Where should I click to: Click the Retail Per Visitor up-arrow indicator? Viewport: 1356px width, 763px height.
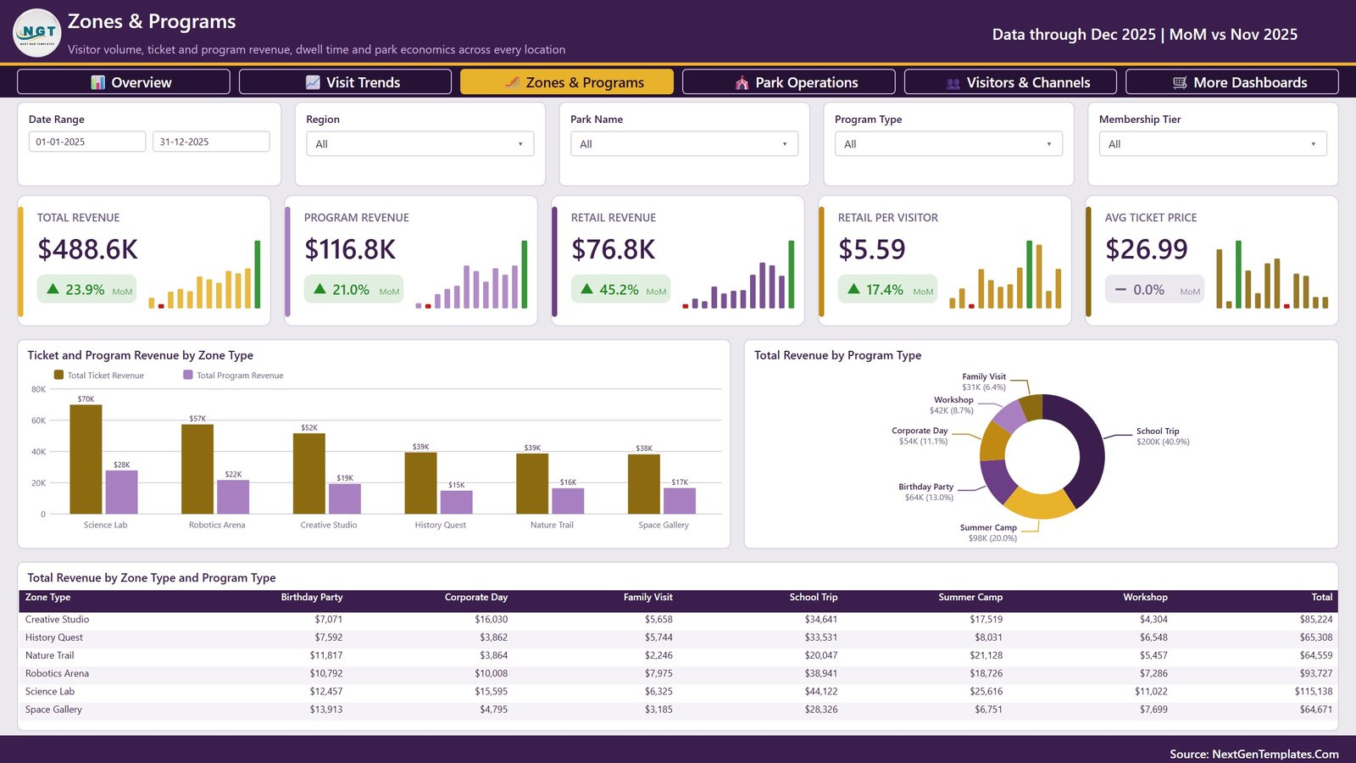[x=853, y=289]
